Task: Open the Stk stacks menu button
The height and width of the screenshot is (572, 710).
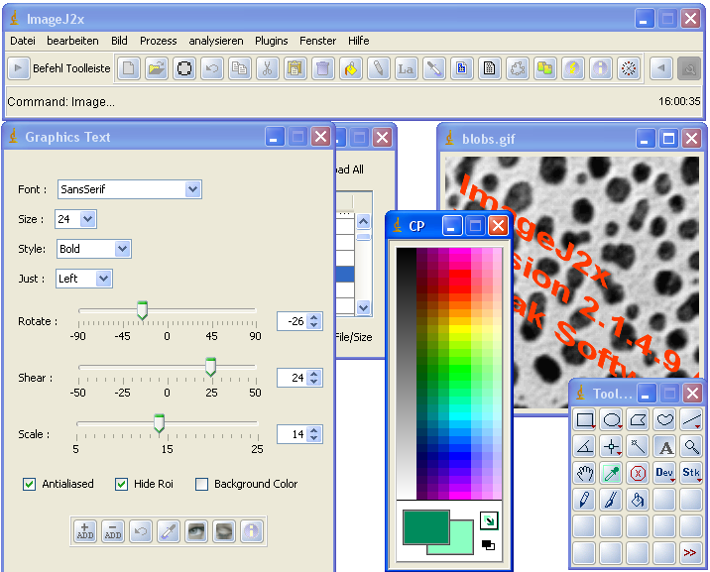Action: tap(691, 473)
